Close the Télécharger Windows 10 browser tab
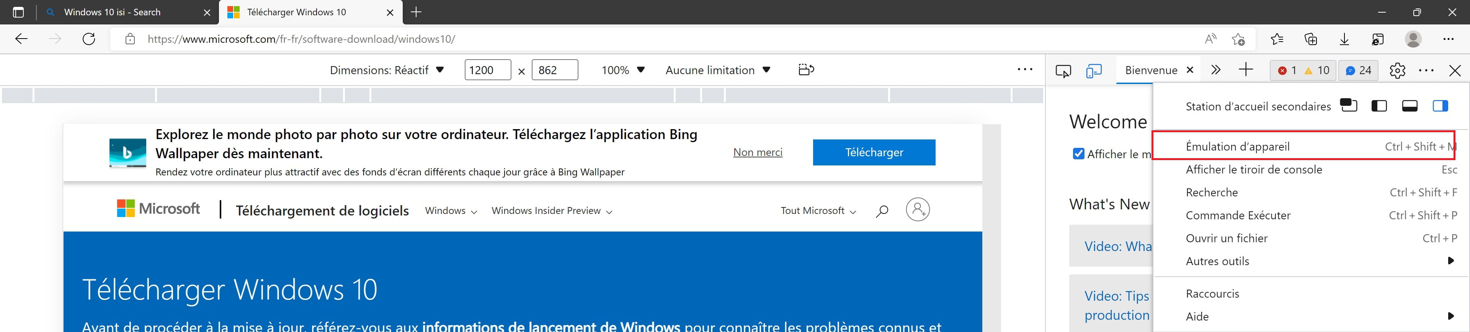 pos(390,12)
